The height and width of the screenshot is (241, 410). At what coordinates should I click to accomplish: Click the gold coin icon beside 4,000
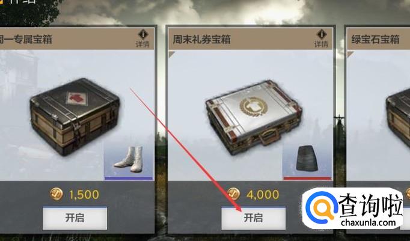pos(234,194)
